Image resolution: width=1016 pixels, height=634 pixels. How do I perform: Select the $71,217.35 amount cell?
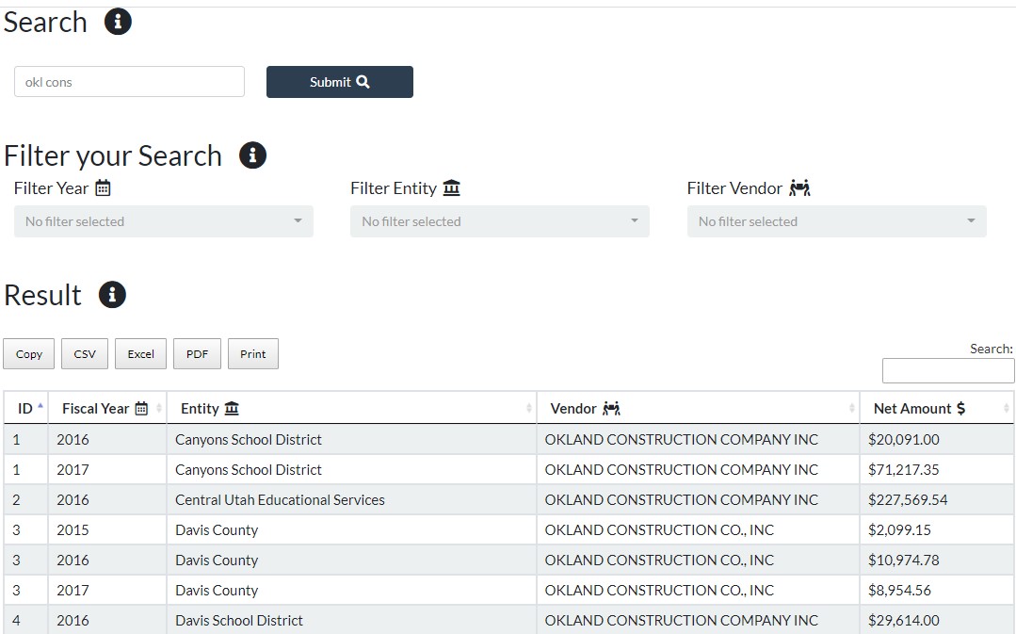(x=937, y=469)
